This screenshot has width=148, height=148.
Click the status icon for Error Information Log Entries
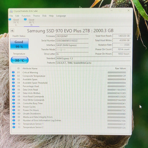coord(14,120)
